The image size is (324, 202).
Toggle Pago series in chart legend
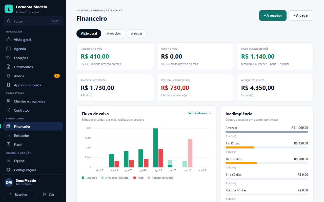click(138, 178)
